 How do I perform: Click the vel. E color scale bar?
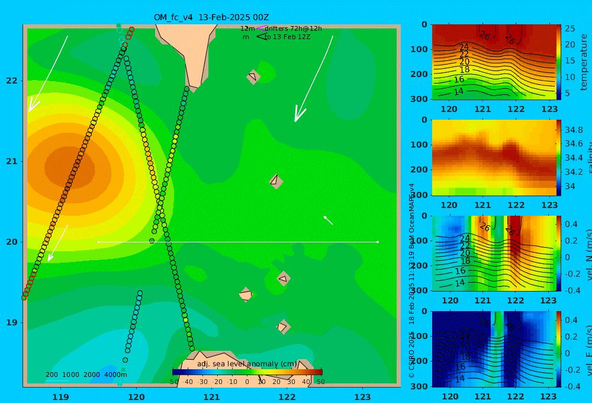click(x=559, y=349)
